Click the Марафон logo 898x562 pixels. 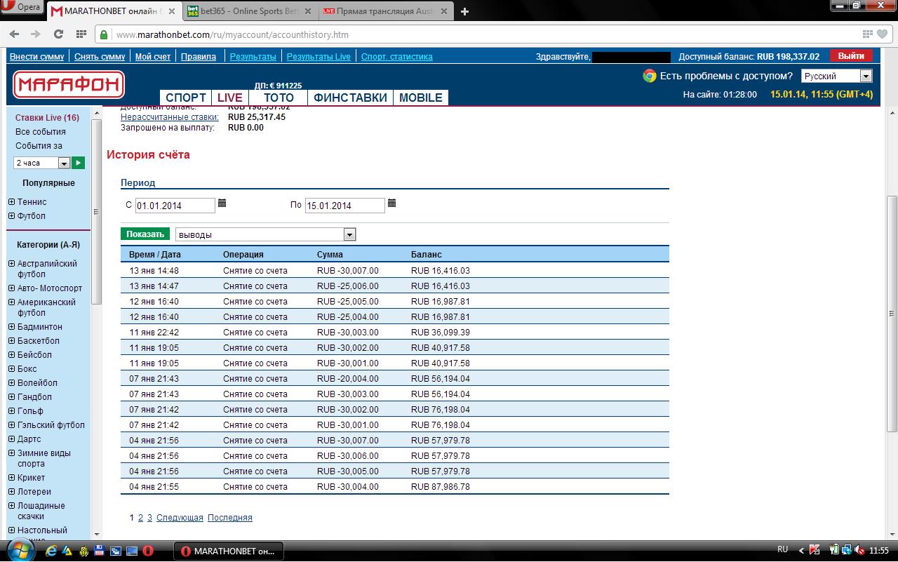coord(69,85)
